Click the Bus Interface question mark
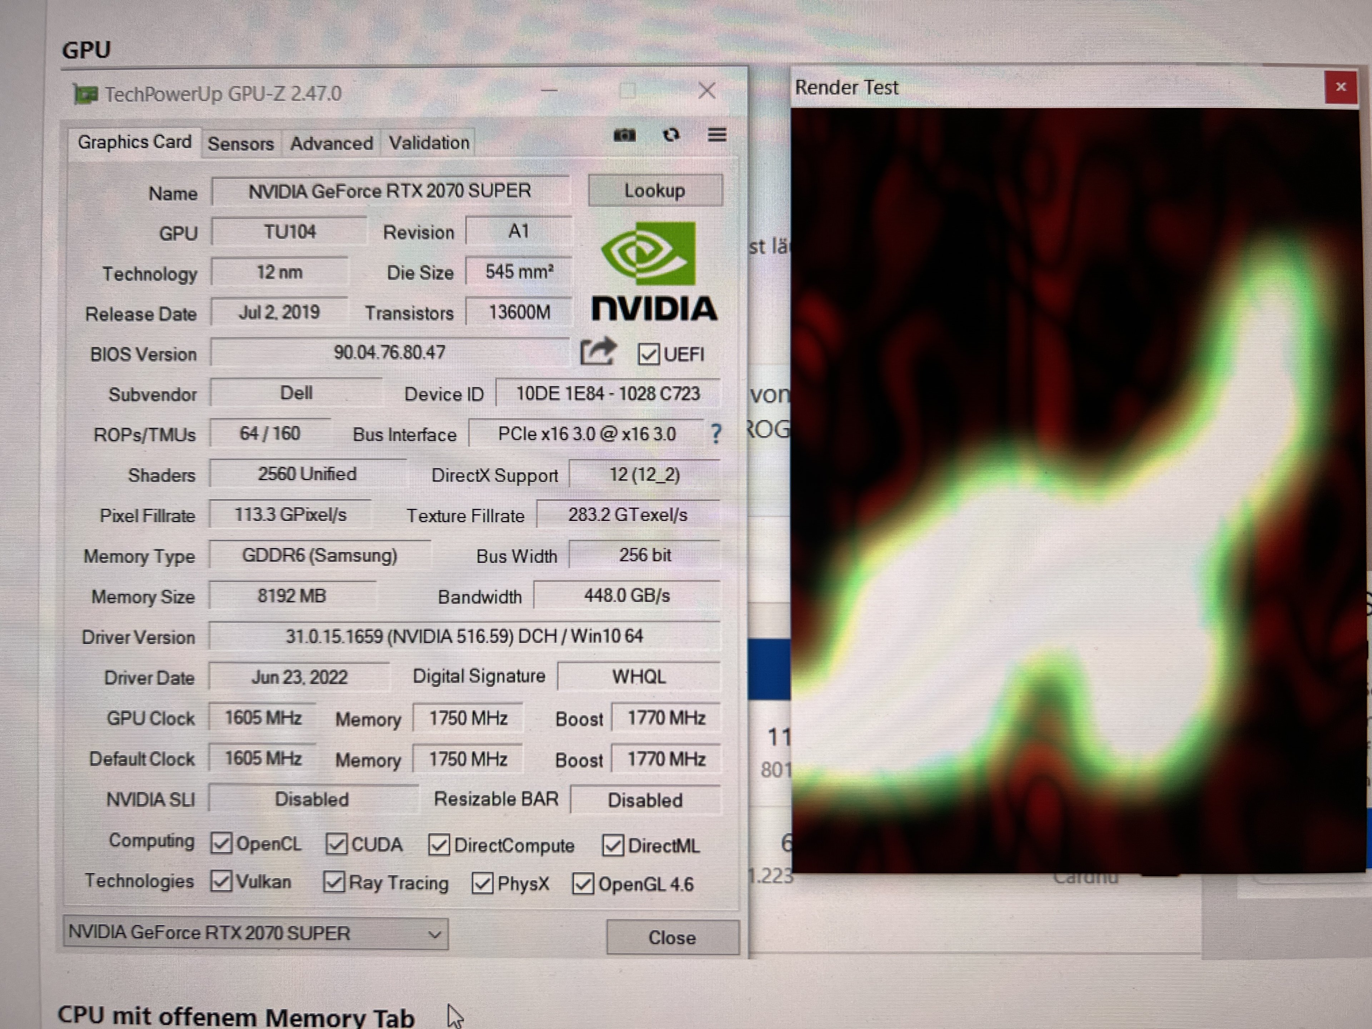The image size is (1372, 1029). [716, 433]
